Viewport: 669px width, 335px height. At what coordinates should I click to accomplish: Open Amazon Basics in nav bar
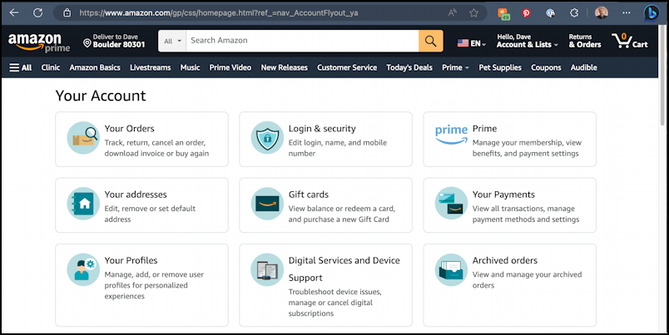95,67
